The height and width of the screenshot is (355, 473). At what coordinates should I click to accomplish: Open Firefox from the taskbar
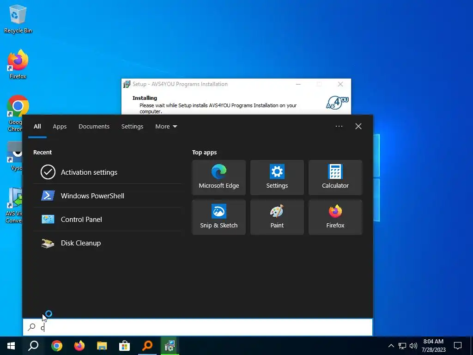[x=79, y=346]
